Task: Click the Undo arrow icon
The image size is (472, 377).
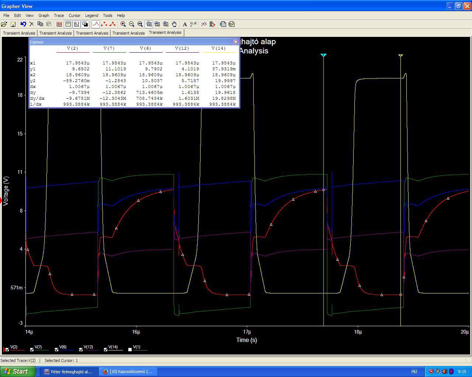Action: point(23,24)
